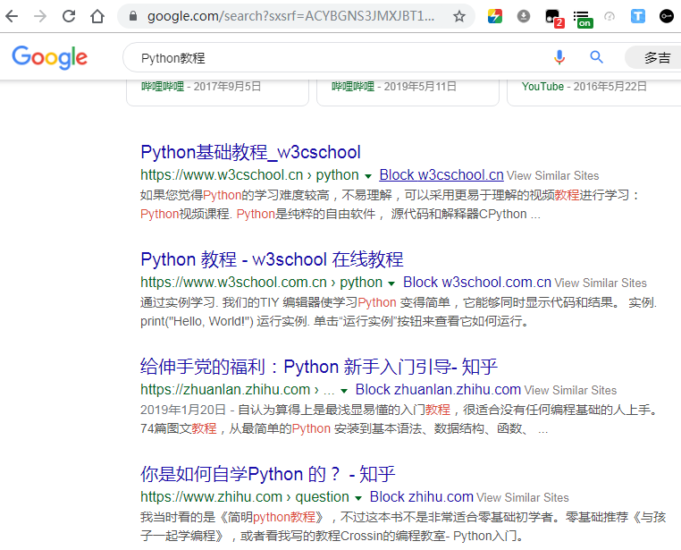
Task: Focus the Python教程 search box
Action: [x=339, y=58]
